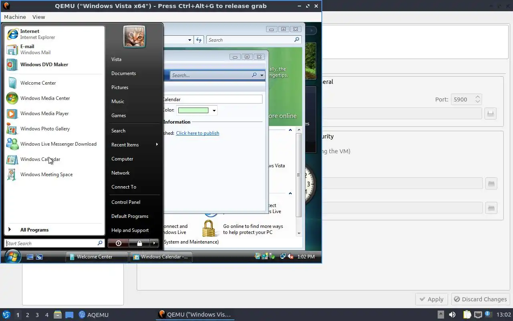Open the QEMU View menu
The width and height of the screenshot is (513, 321).
pos(39,17)
